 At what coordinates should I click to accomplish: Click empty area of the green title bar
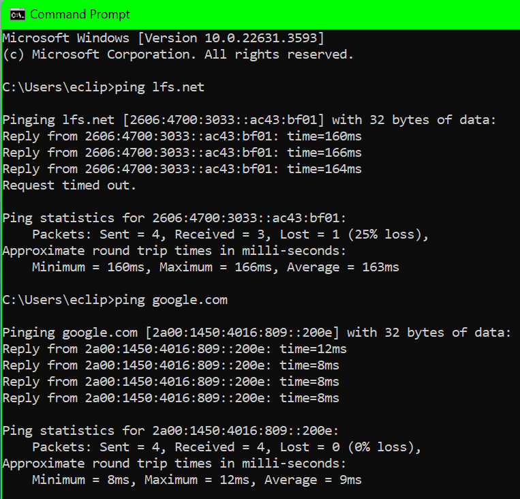(x=327, y=14)
